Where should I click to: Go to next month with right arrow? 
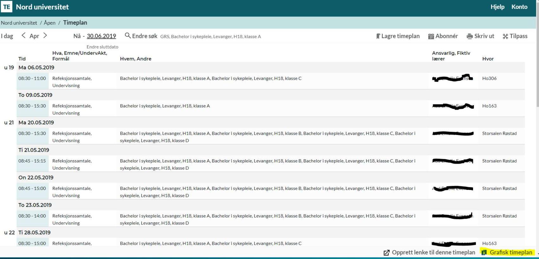[x=45, y=35]
